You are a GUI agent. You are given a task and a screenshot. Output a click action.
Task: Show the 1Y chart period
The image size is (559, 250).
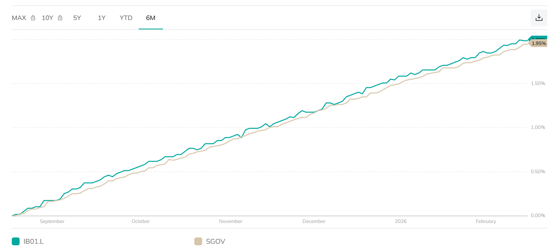[102, 18]
